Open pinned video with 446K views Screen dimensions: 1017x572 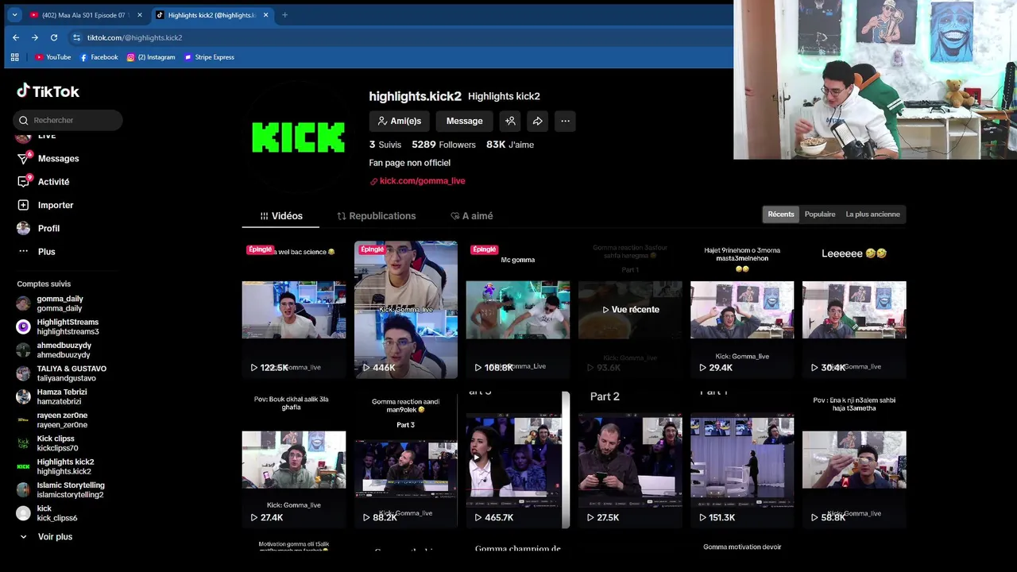(x=406, y=310)
